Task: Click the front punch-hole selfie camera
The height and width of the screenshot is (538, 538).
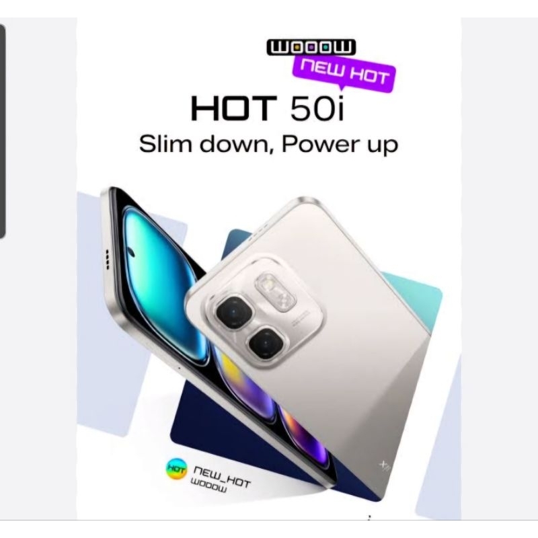Action: (x=132, y=252)
